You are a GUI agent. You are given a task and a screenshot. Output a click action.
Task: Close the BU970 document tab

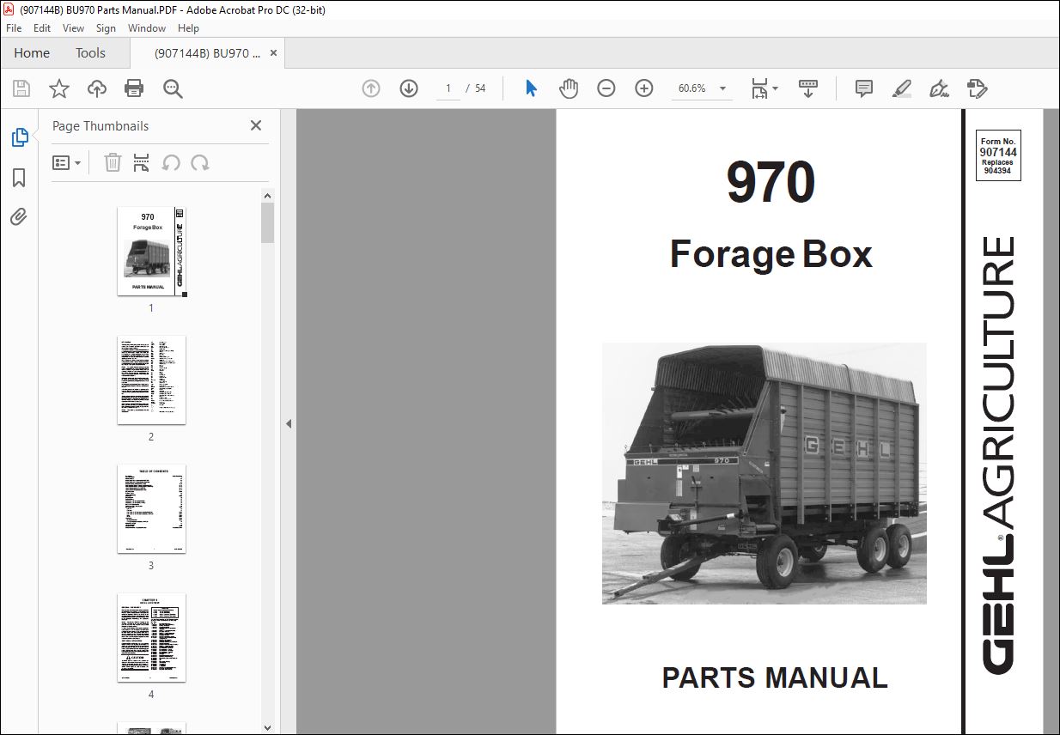(x=273, y=53)
